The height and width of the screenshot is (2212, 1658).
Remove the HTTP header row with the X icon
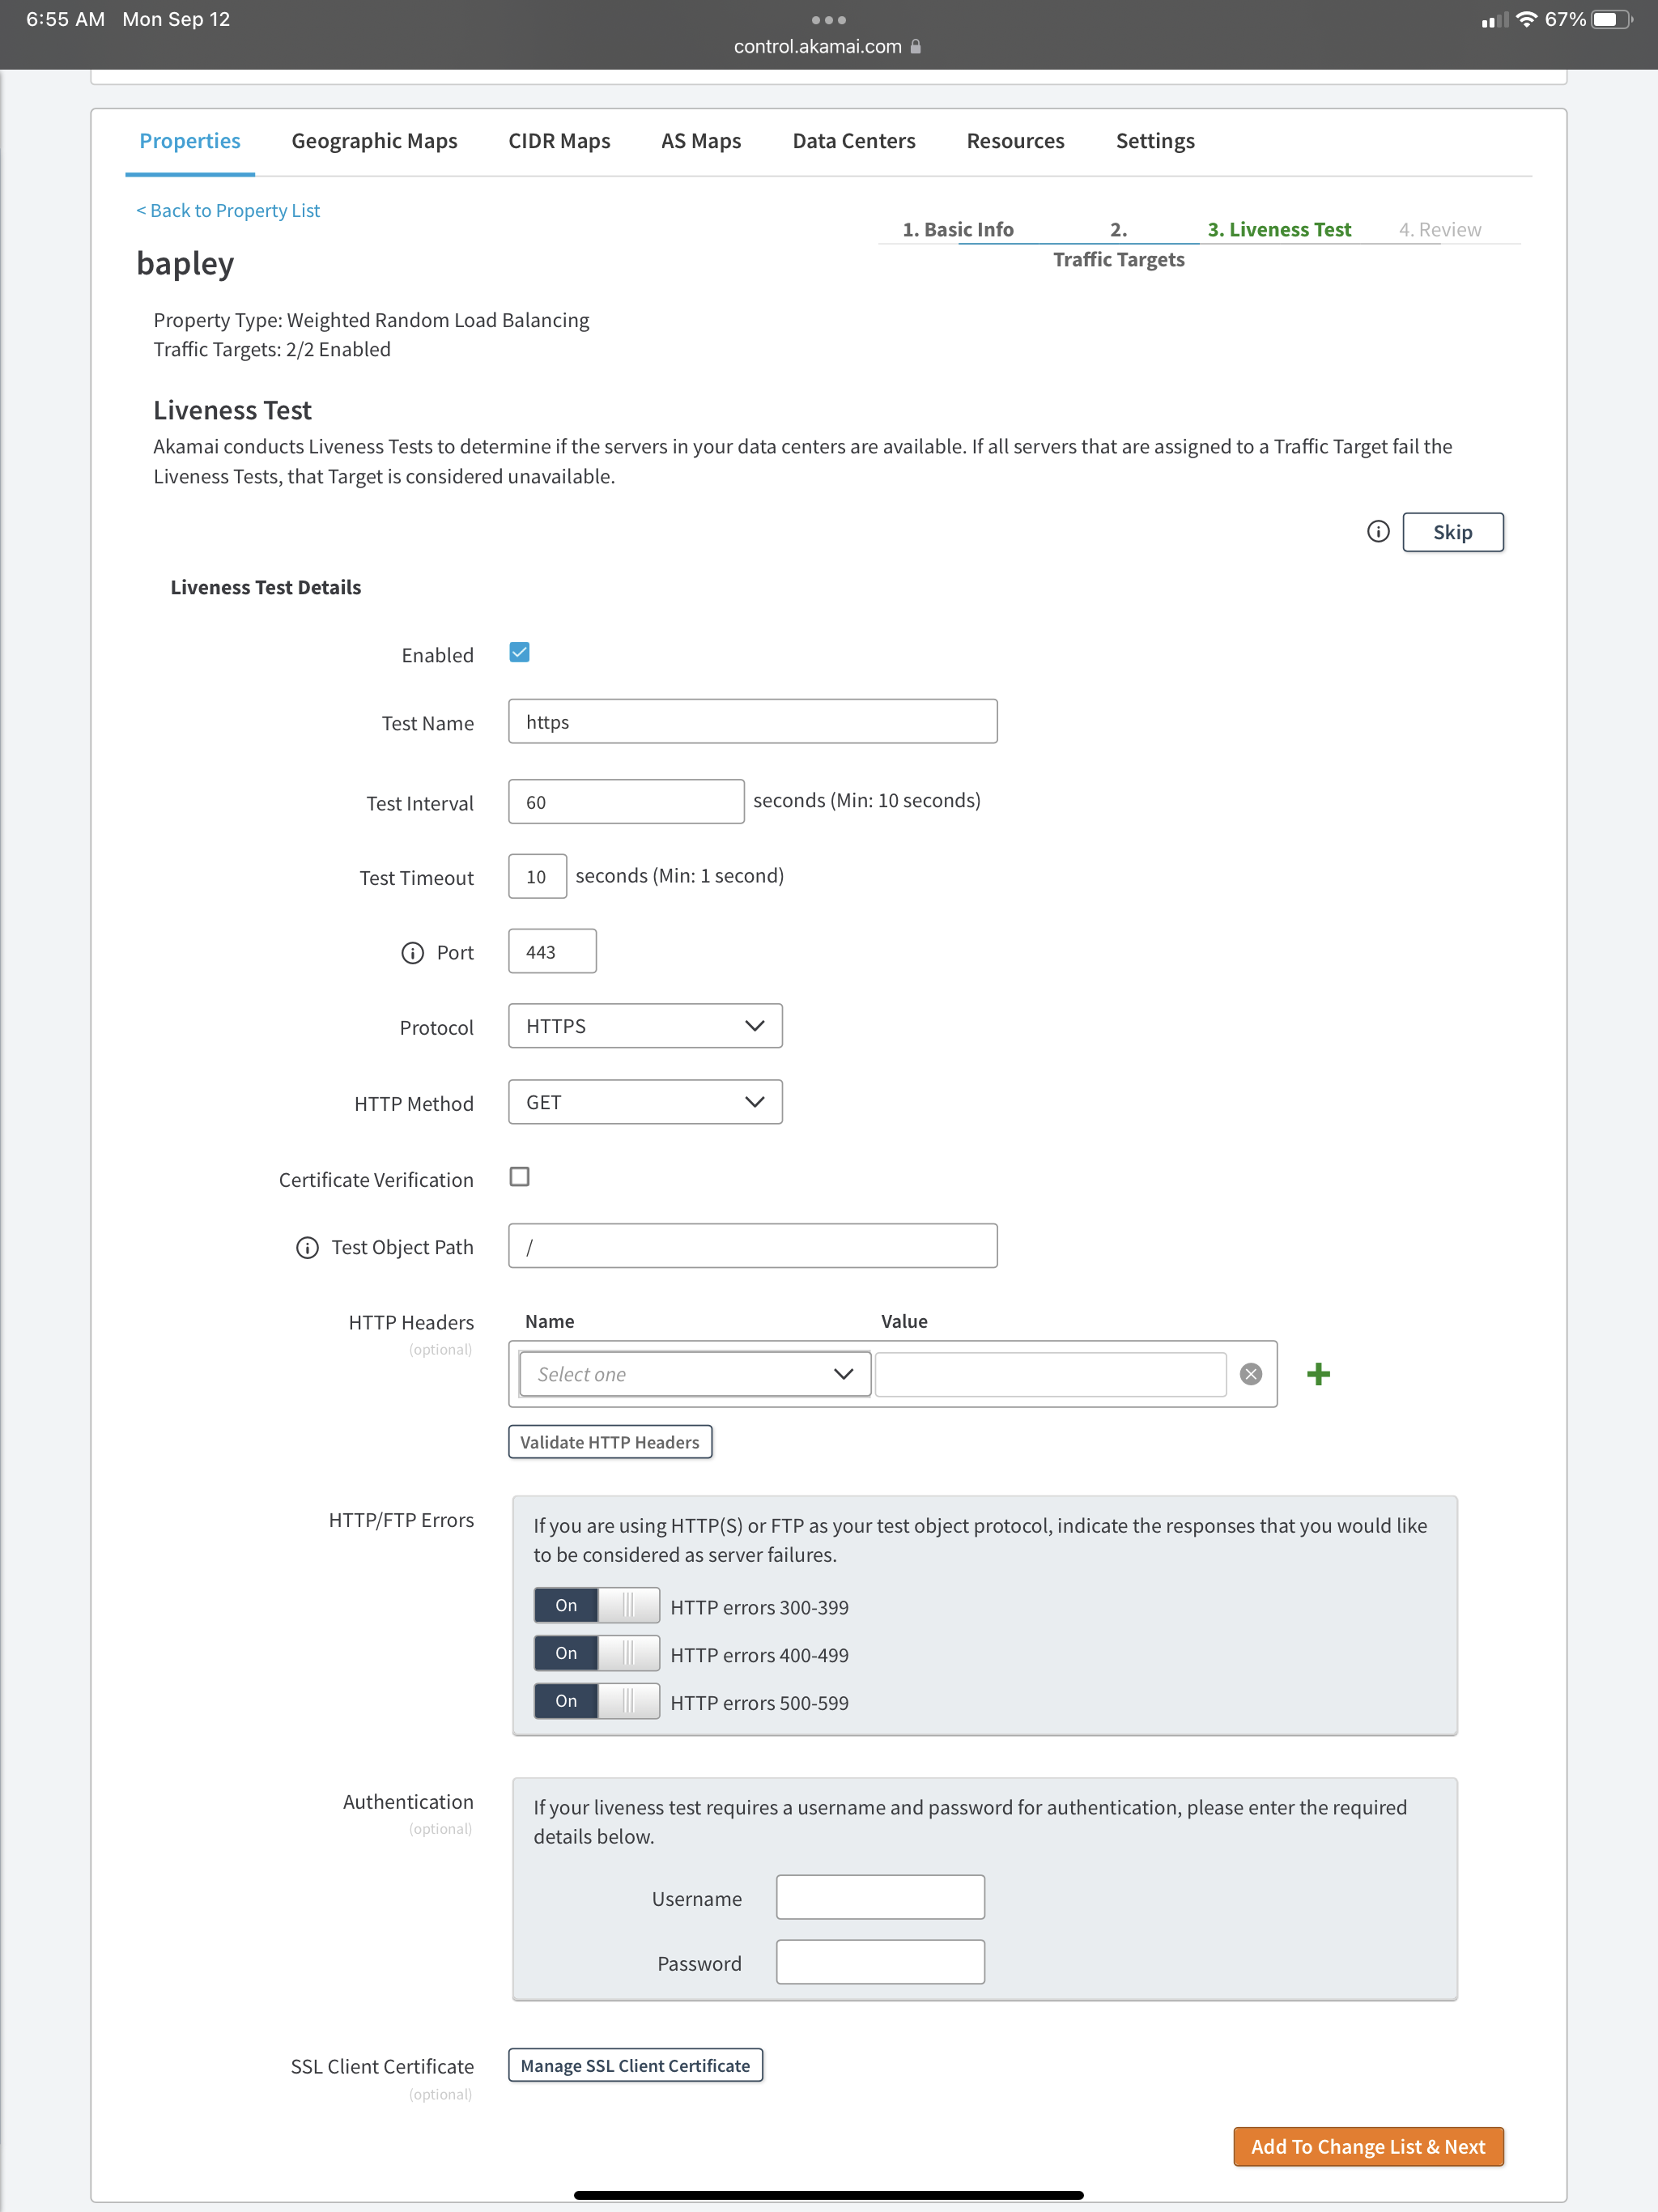(1252, 1374)
